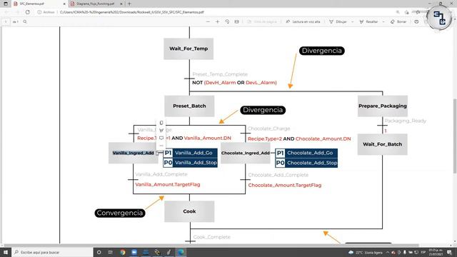Click the Wait_For_Temp step box

(x=189, y=49)
